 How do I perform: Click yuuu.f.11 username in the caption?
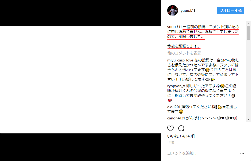[x=174, y=27]
